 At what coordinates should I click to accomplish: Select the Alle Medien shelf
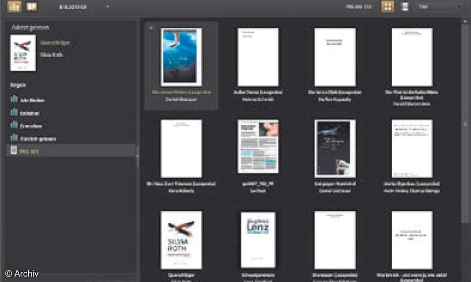coord(71,100)
